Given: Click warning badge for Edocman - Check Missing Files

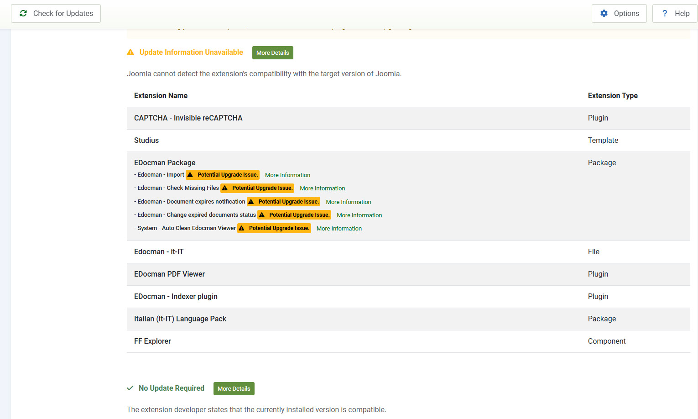Looking at the screenshot, I should coord(257,188).
